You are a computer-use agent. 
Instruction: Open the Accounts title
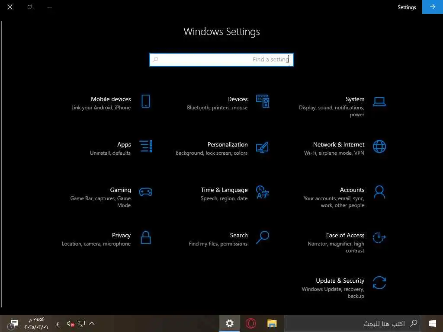(x=352, y=190)
